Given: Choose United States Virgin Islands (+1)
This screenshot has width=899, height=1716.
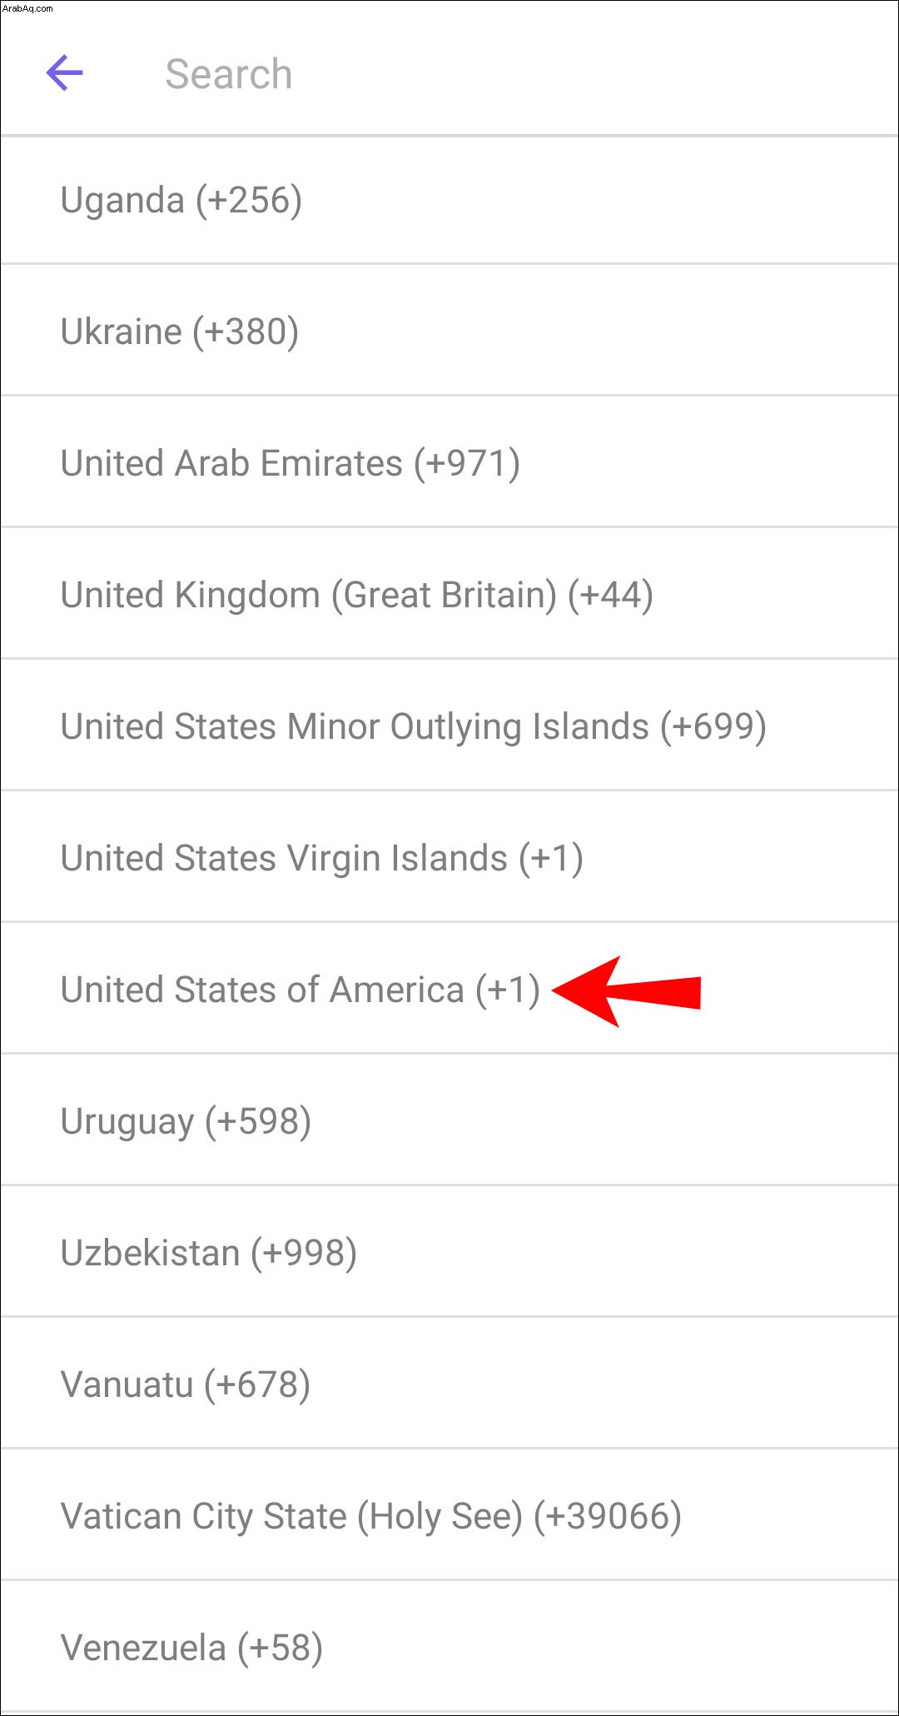Looking at the screenshot, I should coord(449,857).
